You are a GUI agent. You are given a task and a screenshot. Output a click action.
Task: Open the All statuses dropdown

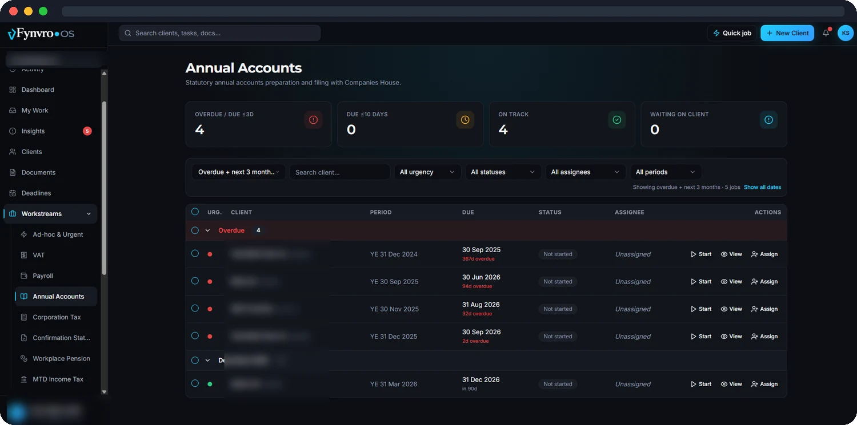[503, 172]
